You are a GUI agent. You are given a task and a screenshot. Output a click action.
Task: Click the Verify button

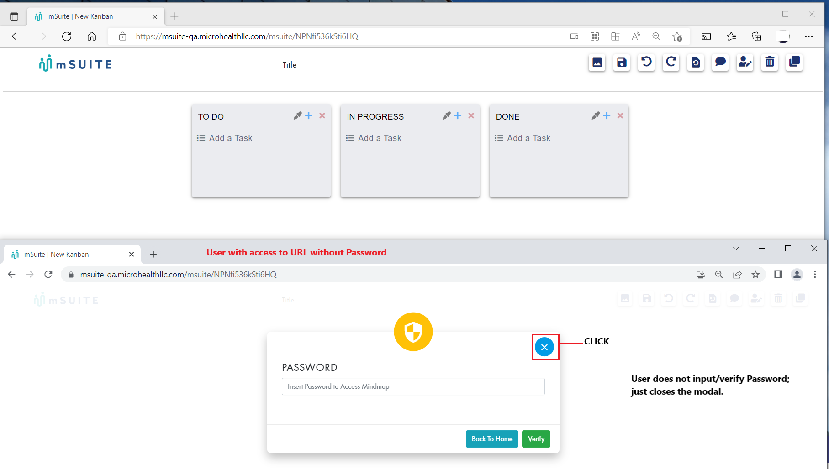tap(536, 438)
